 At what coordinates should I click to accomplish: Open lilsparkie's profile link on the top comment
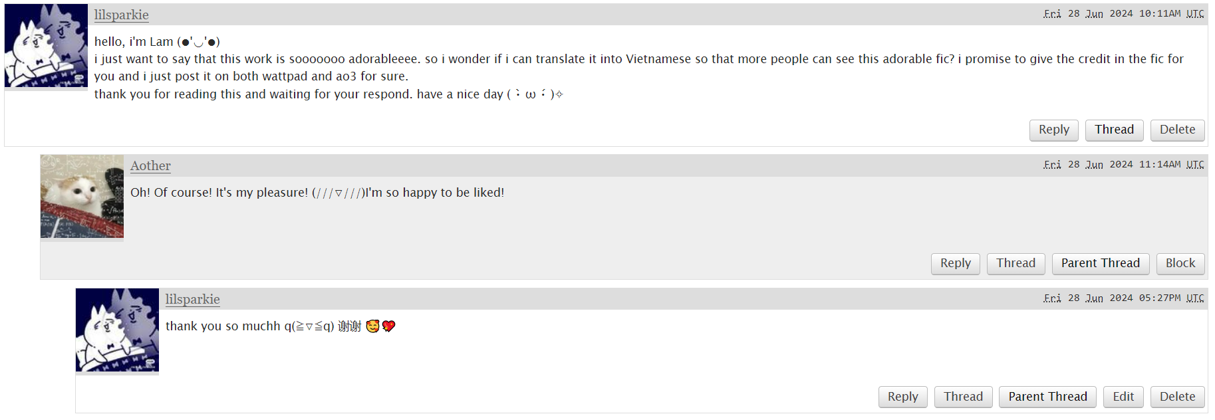(x=121, y=15)
